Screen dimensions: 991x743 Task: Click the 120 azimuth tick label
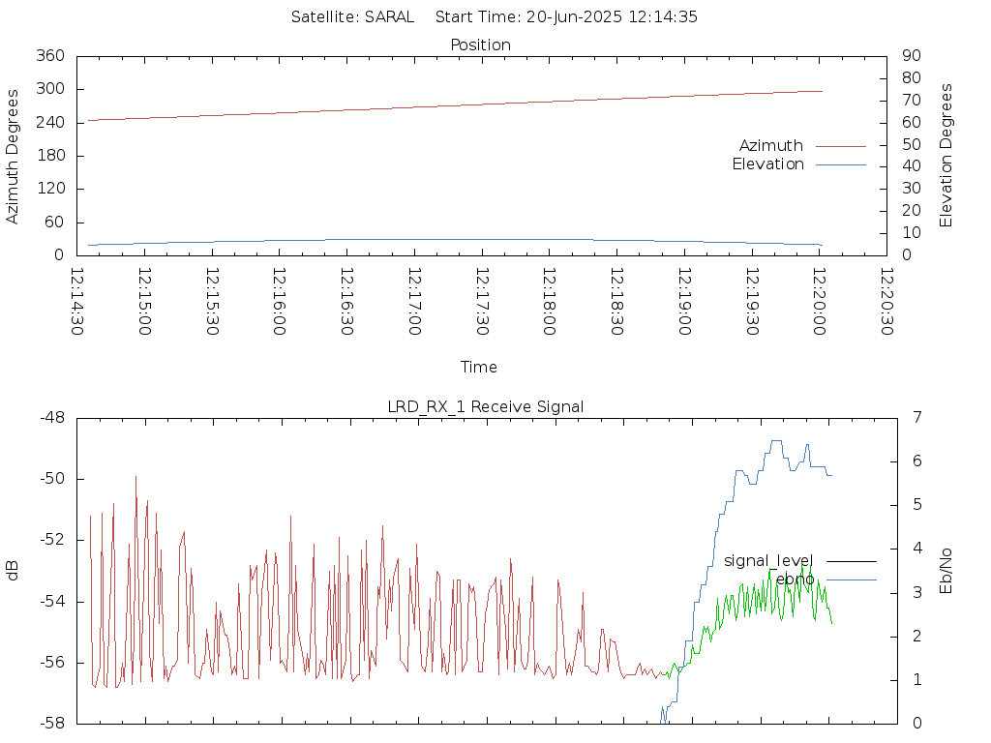pos(50,189)
